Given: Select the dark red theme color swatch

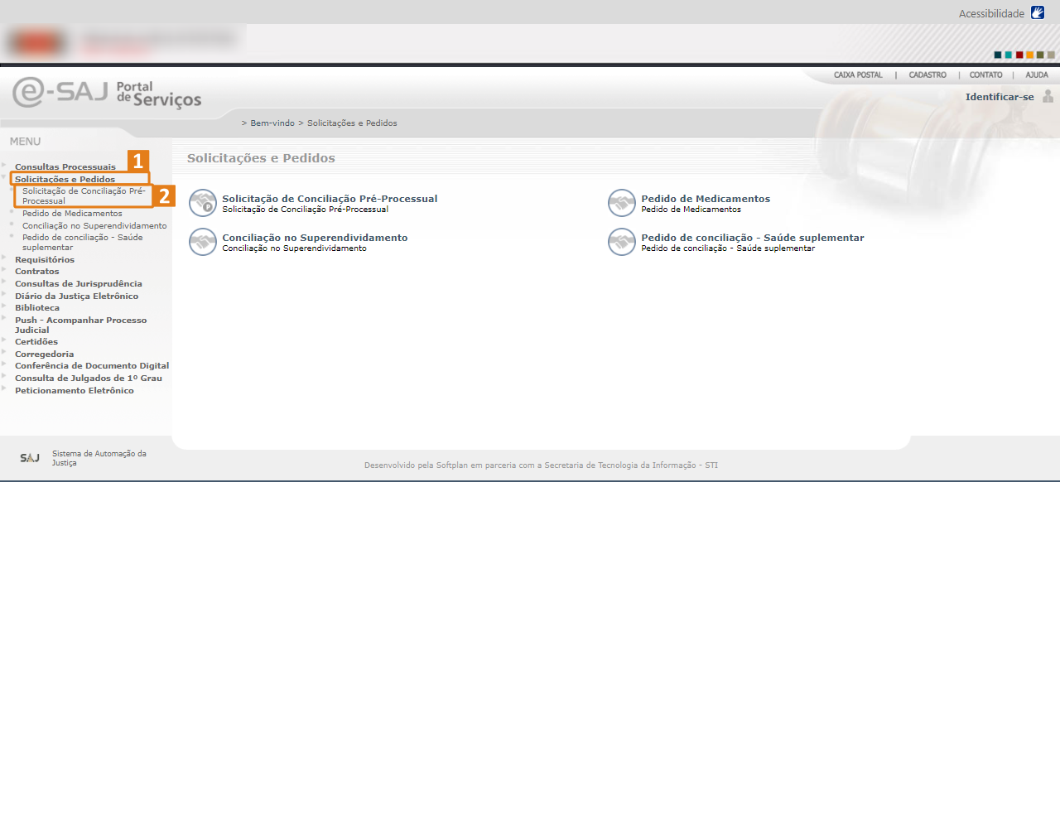Looking at the screenshot, I should [1019, 55].
